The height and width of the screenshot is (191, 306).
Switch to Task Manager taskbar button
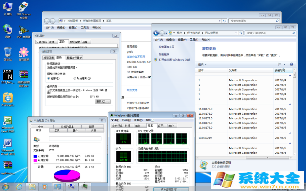85,187
